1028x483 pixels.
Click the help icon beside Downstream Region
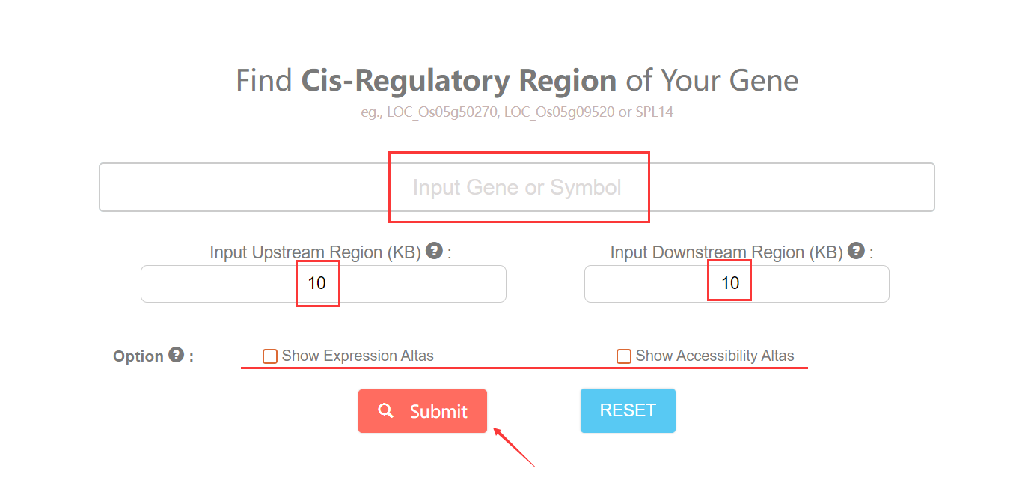[x=857, y=250]
